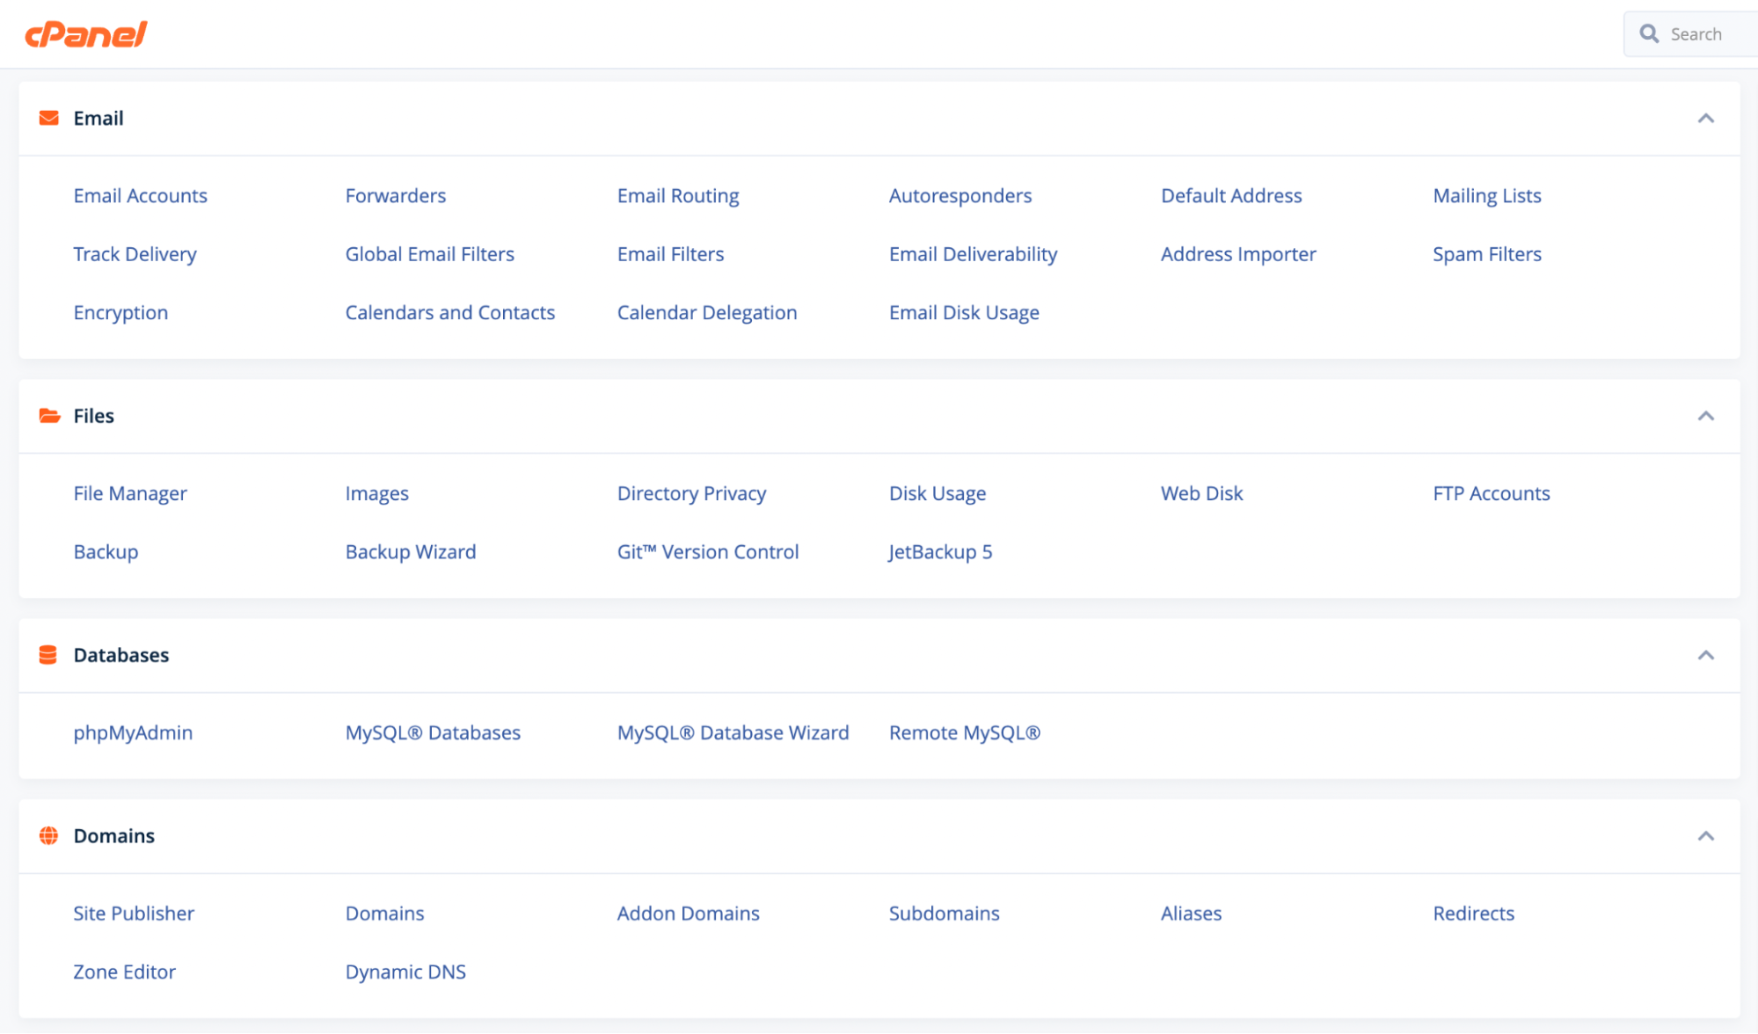Collapse the Email section chevron
1758x1034 pixels.
pos(1705,119)
